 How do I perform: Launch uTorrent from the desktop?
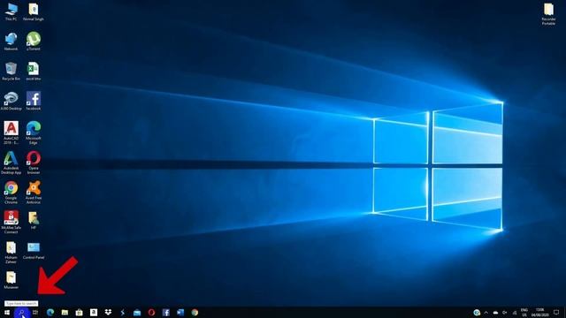click(x=34, y=42)
